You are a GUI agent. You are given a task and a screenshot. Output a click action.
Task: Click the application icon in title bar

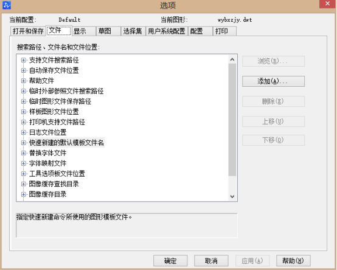pos(7,5)
